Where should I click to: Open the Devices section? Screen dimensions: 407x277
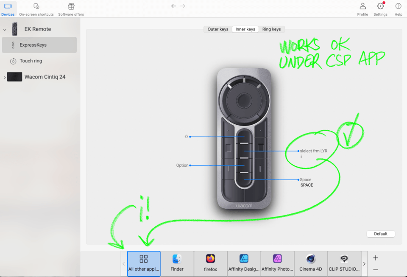click(8, 9)
